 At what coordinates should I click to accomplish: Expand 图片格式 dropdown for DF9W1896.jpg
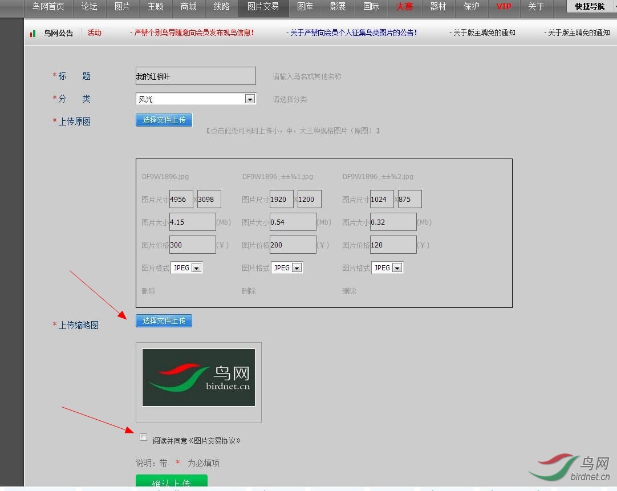pos(196,268)
